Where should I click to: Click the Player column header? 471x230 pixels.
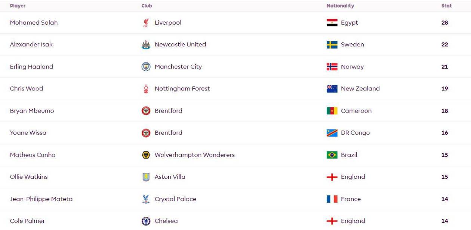click(x=18, y=6)
